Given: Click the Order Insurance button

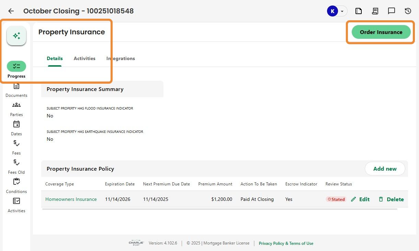Looking at the screenshot, I should point(381,32).
